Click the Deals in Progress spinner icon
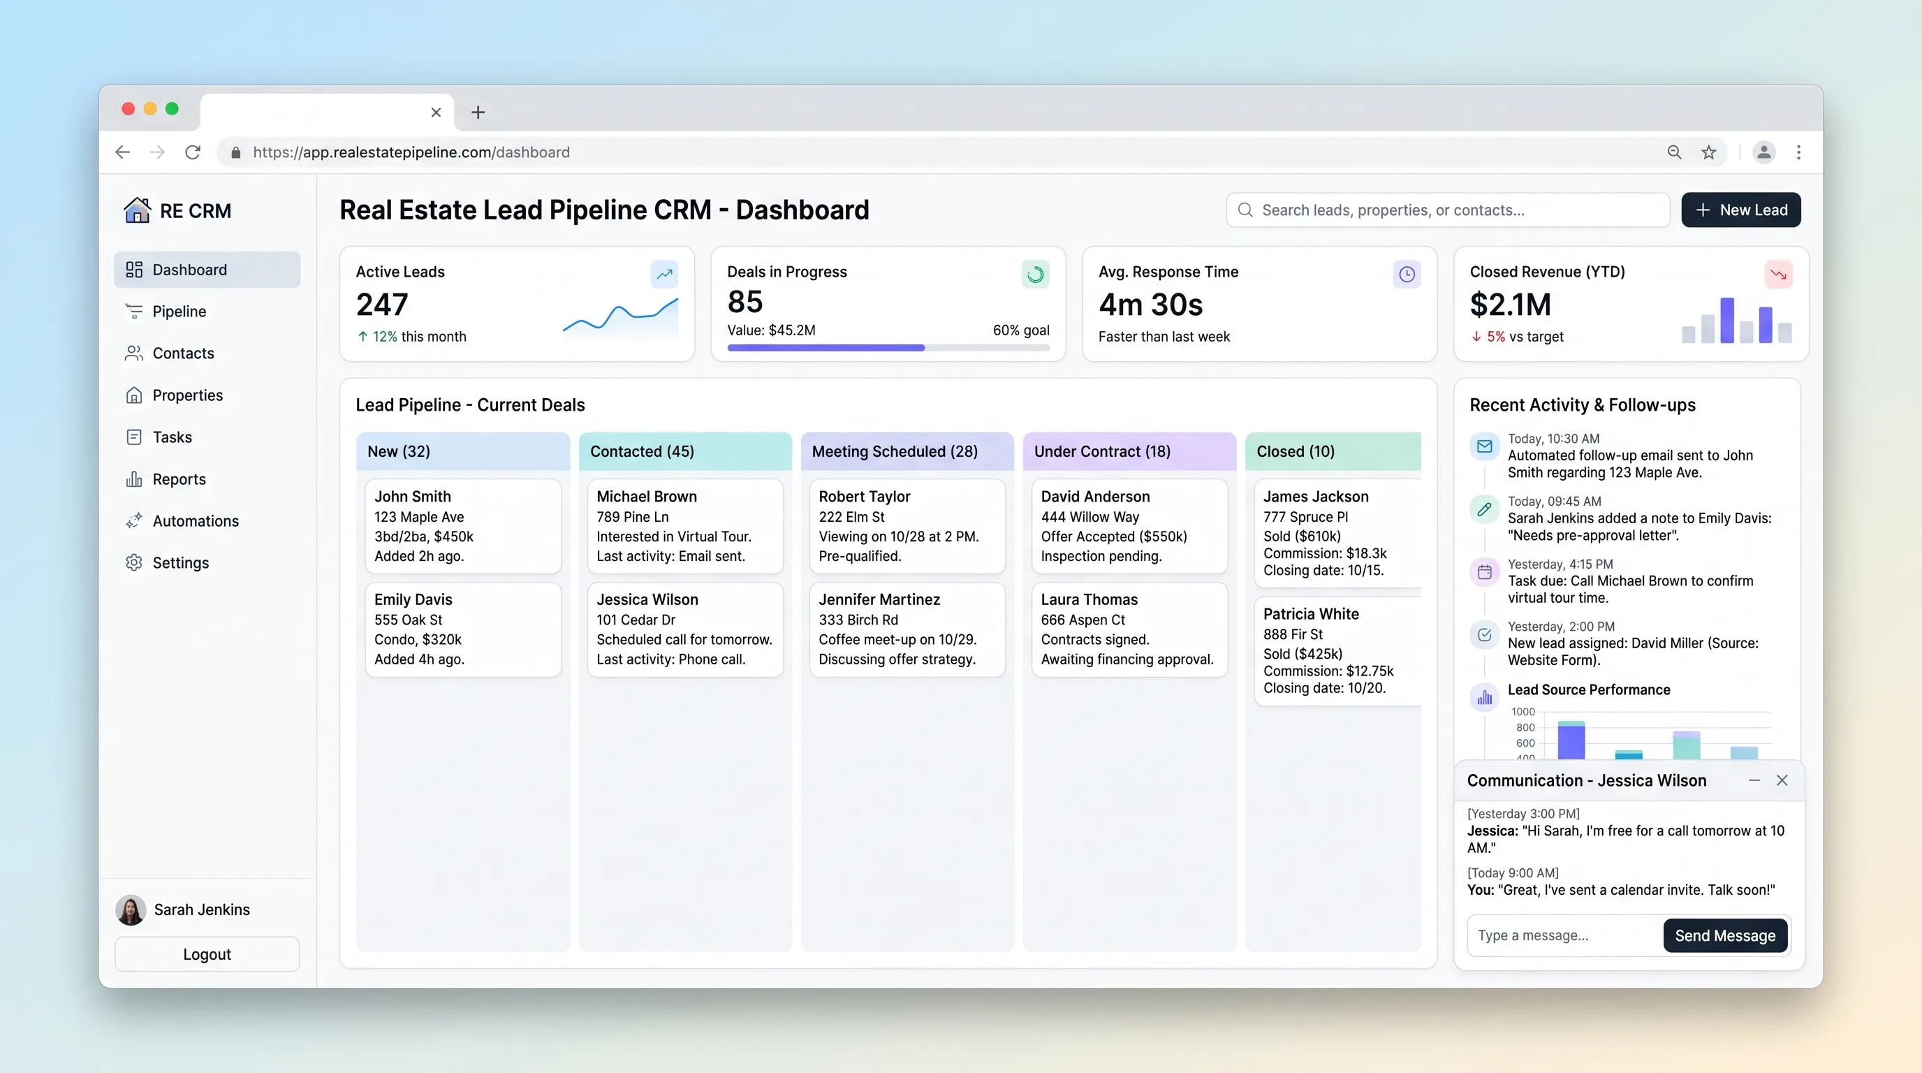This screenshot has width=1922, height=1073. pos(1035,274)
